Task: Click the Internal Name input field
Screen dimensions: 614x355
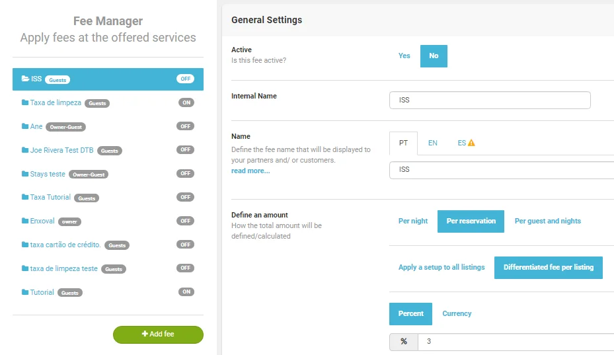Action: tap(490, 100)
